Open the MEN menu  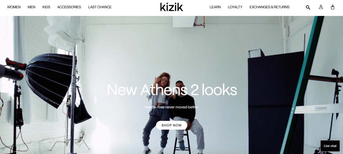coord(31,7)
